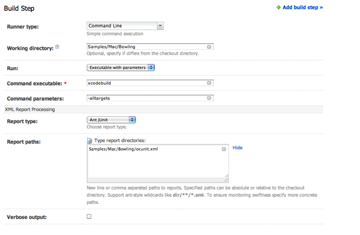Click the Hide link beside report paths

[238, 147]
